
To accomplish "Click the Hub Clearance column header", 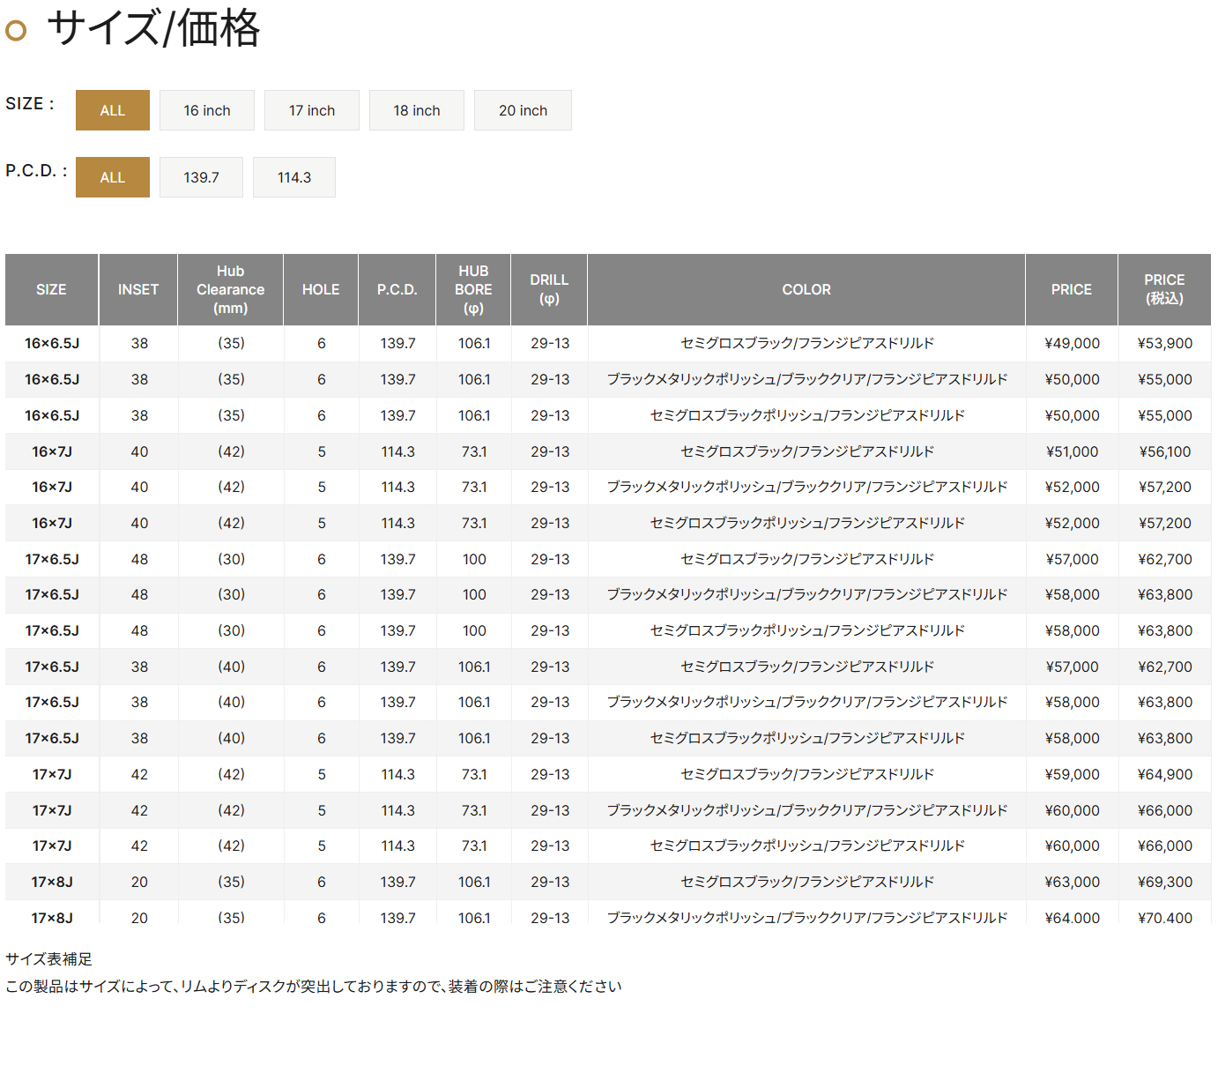I will (x=230, y=290).
